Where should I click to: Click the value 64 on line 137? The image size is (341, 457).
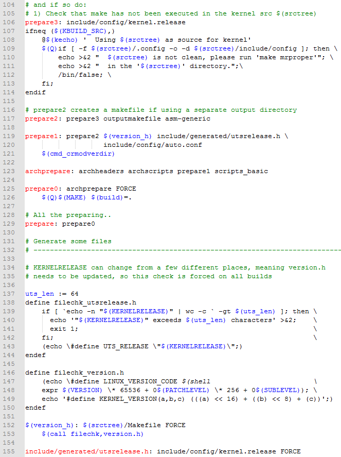click(x=75, y=294)
